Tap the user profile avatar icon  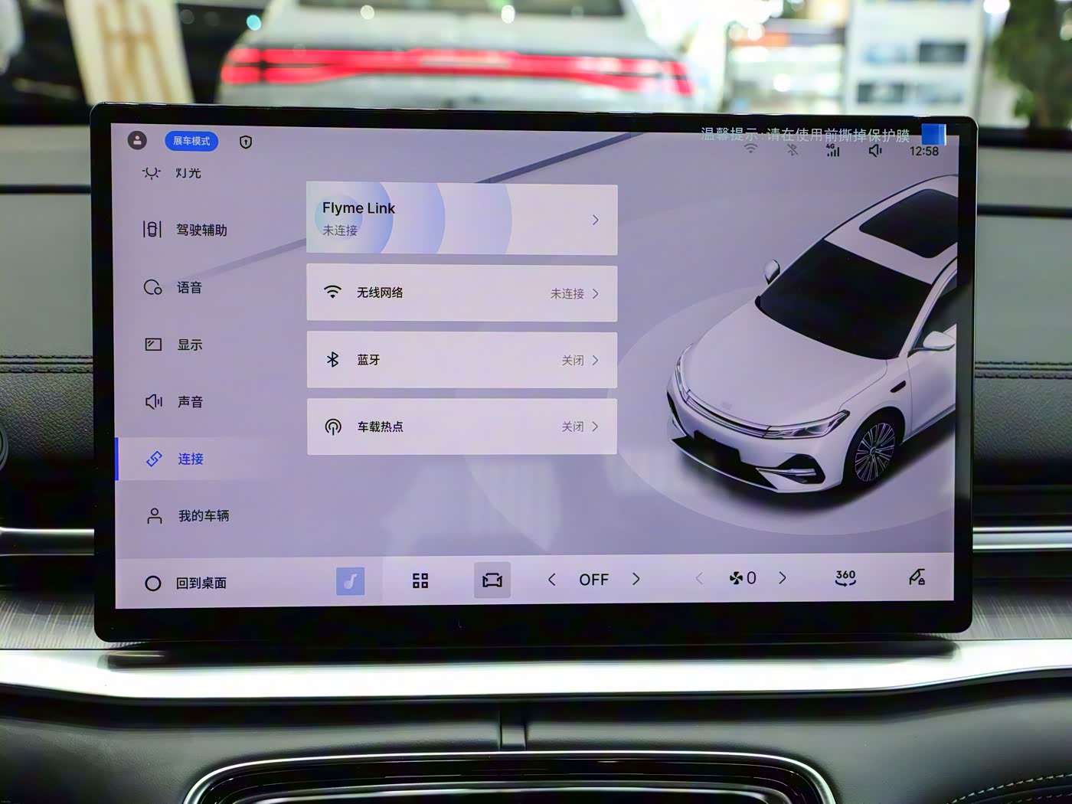[x=137, y=140]
